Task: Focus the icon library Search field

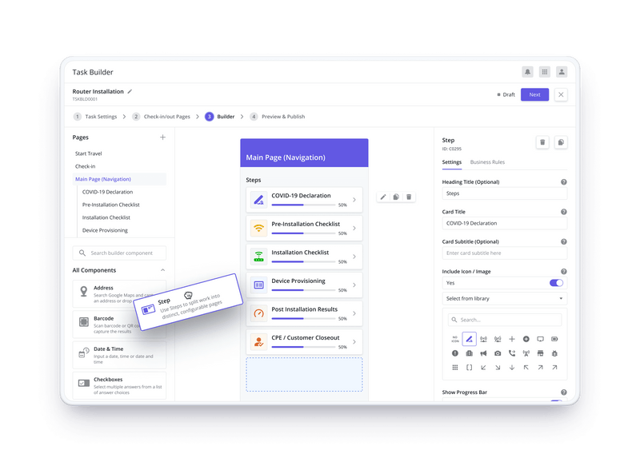Action: pyautogui.click(x=505, y=320)
